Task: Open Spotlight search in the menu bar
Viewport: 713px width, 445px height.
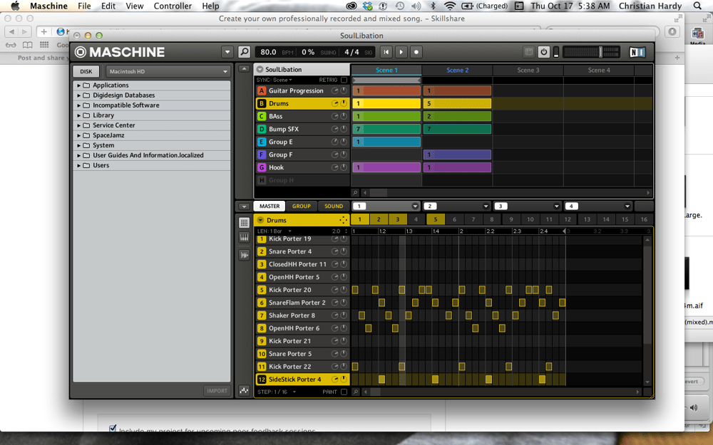Action: pyautogui.click(x=697, y=6)
